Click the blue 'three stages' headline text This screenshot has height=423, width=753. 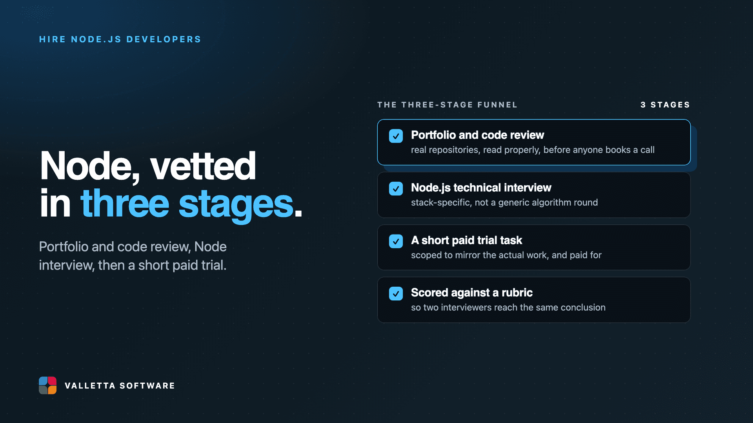tap(187, 204)
